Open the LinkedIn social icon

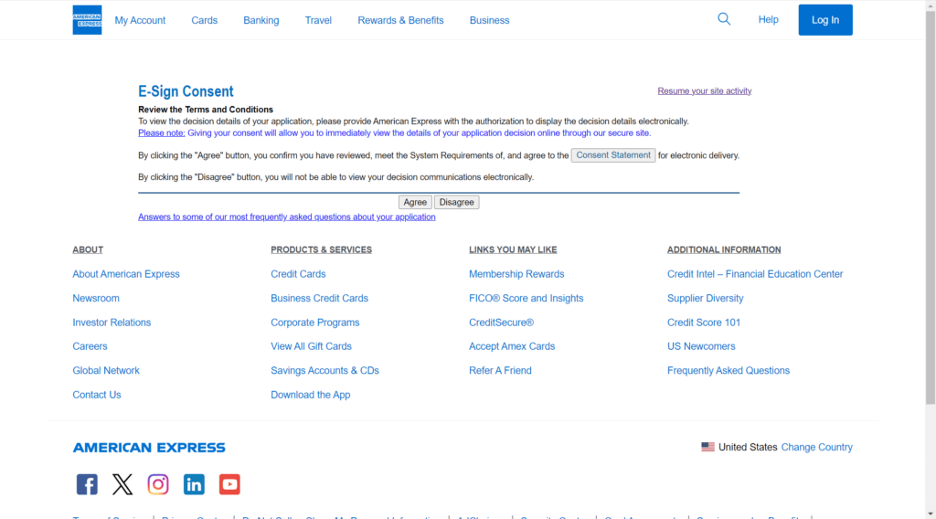pyautogui.click(x=194, y=484)
